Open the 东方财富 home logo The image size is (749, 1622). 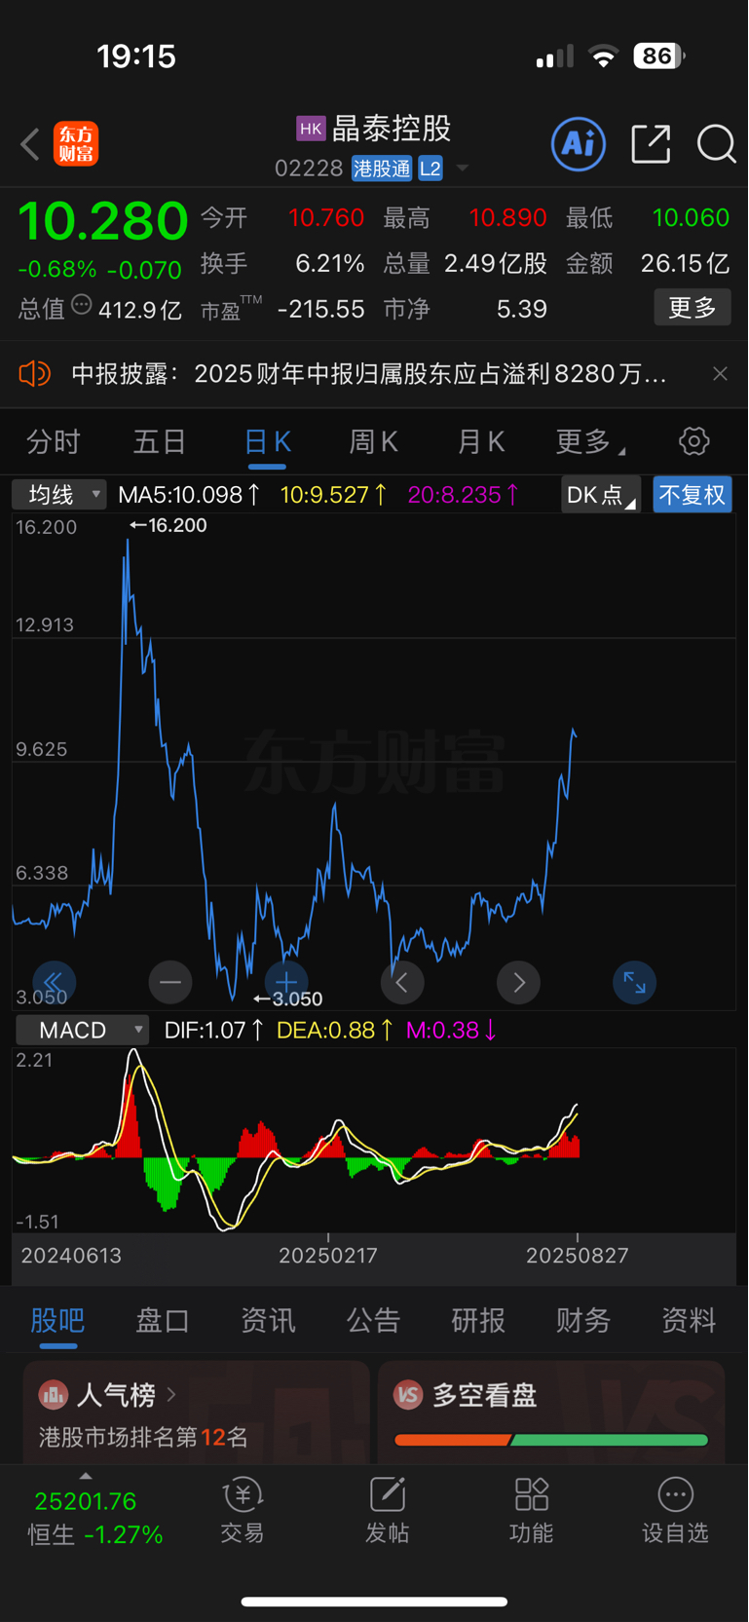point(76,144)
